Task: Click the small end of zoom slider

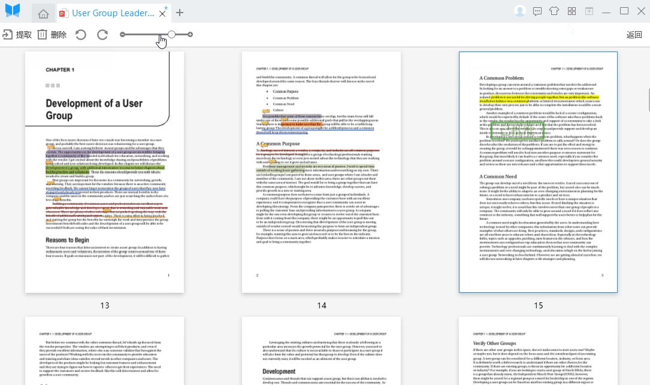Action: pyautogui.click(x=122, y=34)
